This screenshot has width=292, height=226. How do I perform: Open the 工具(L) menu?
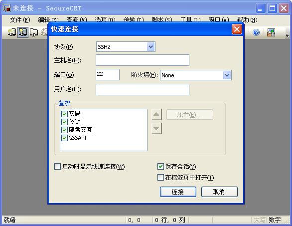point(190,20)
